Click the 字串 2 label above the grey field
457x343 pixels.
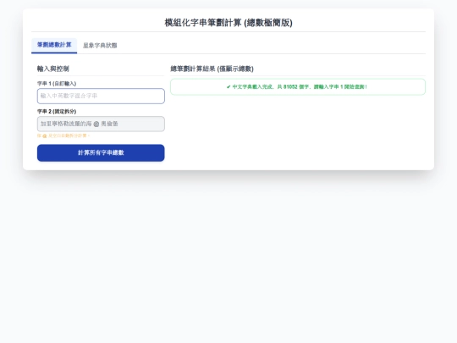tap(57, 112)
